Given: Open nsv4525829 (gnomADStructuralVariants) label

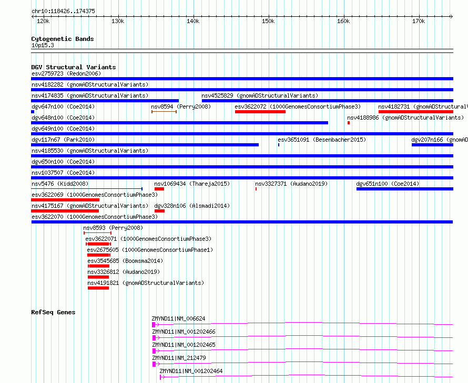Looking at the screenshot, I should pos(260,95).
